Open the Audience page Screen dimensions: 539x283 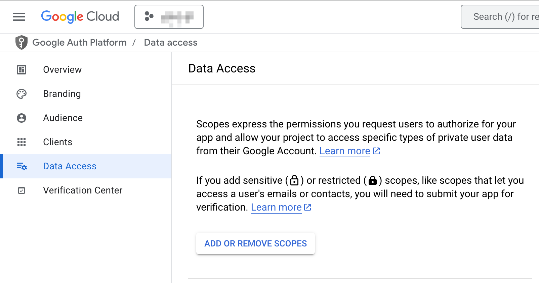[63, 118]
